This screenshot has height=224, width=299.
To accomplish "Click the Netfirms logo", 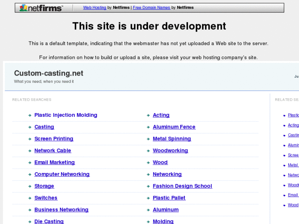I will coord(41,8).
